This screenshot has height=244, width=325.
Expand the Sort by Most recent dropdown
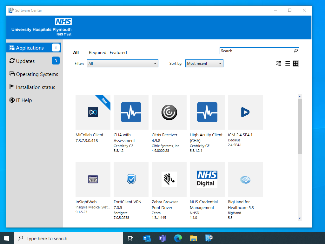pos(204,64)
